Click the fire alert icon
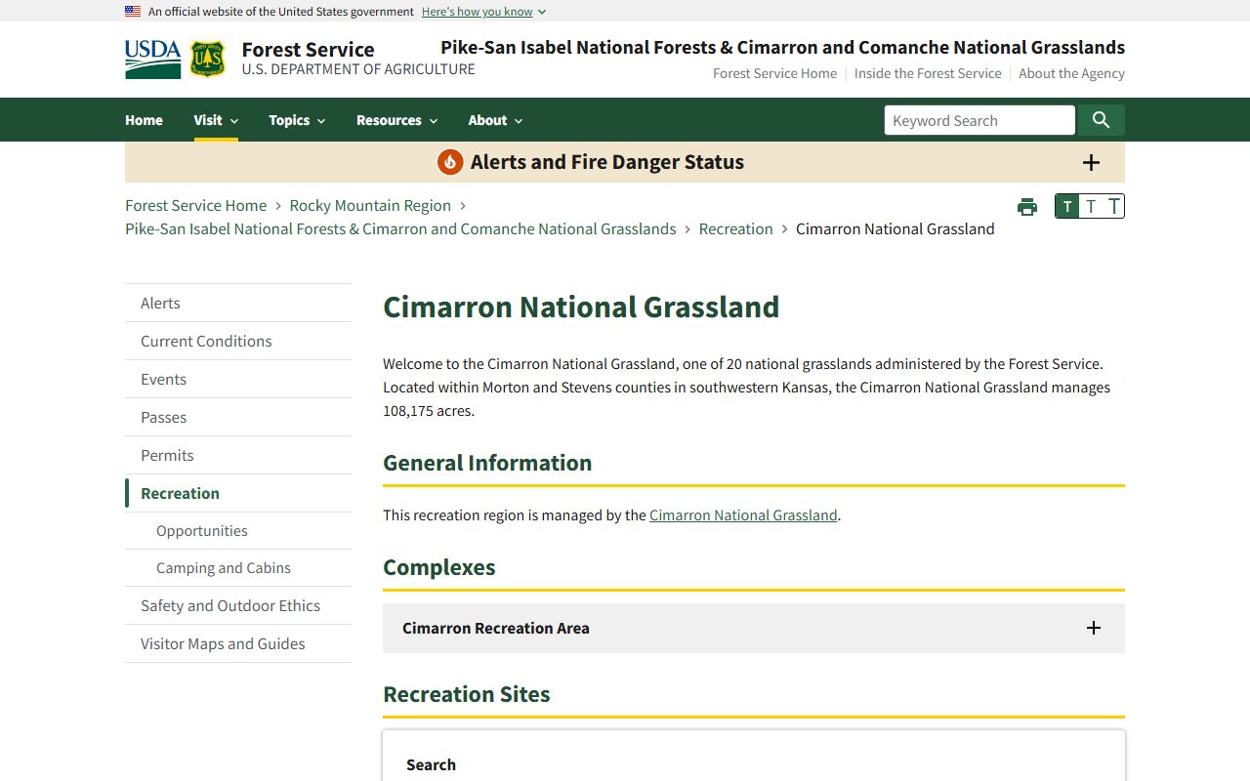The image size is (1250, 781). click(450, 162)
